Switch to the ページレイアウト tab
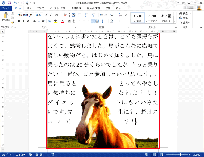The width and height of the screenshot is (204, 157). click(58, 8)
